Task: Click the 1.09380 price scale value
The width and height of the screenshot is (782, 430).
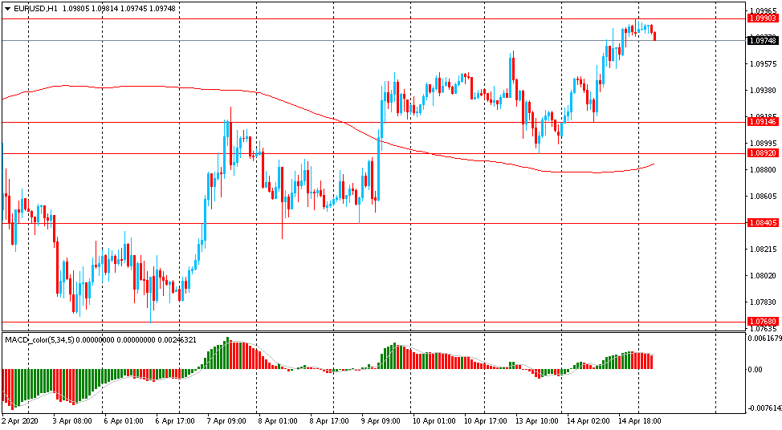Action: 763,90
